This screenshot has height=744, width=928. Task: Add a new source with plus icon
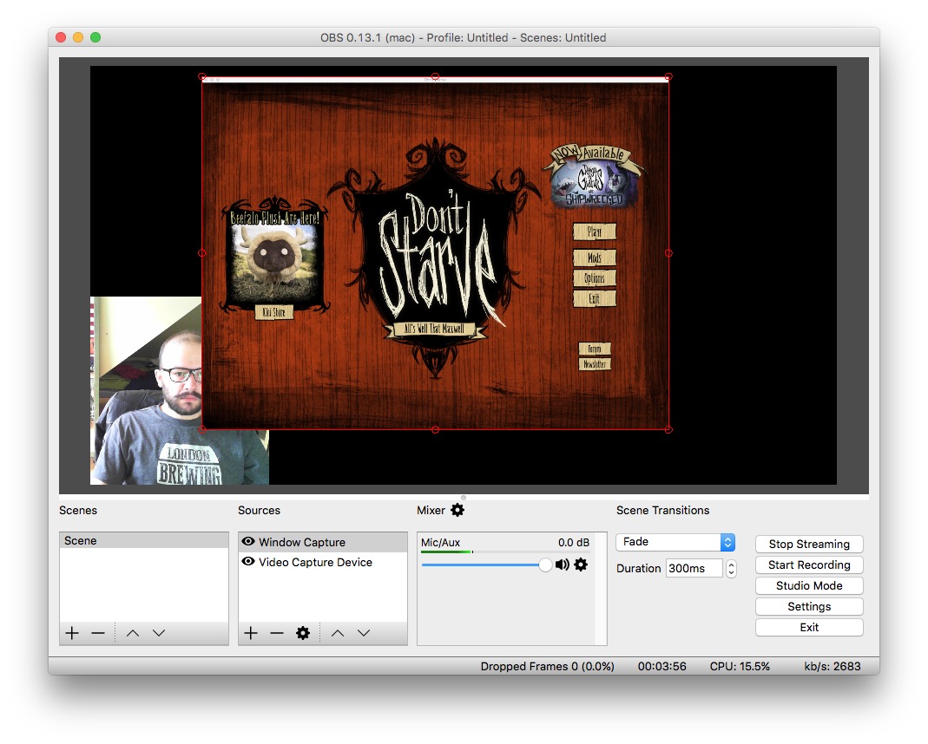[x=251, y=633]
